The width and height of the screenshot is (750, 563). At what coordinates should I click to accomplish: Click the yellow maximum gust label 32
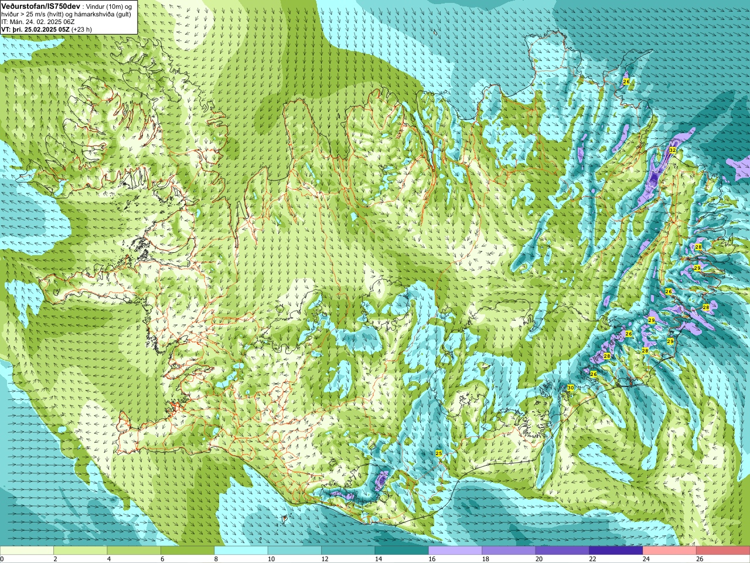pos(673,150)
